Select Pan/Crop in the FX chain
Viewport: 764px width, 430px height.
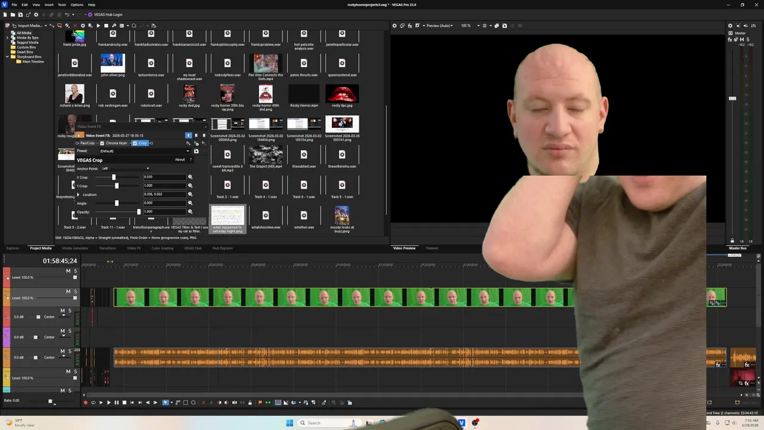[x=88, y=143]
